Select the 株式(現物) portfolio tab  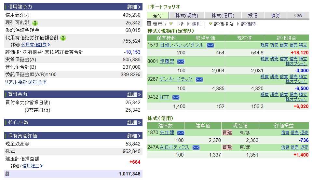pos(186,15)
